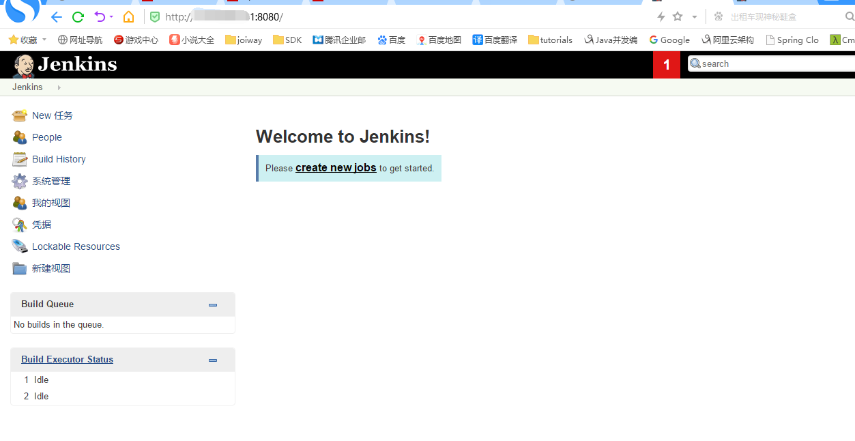Screen dimensions: 855x441
Task: Open Google bookmark
Action: (669, 40)
